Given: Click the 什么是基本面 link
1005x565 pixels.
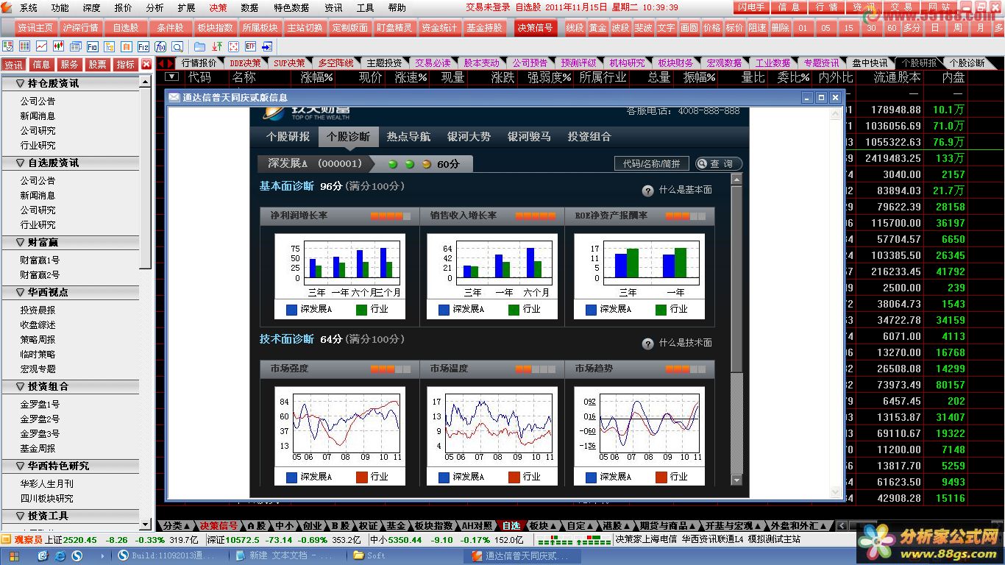Looking at the screenshot, I should coord(685,191).
